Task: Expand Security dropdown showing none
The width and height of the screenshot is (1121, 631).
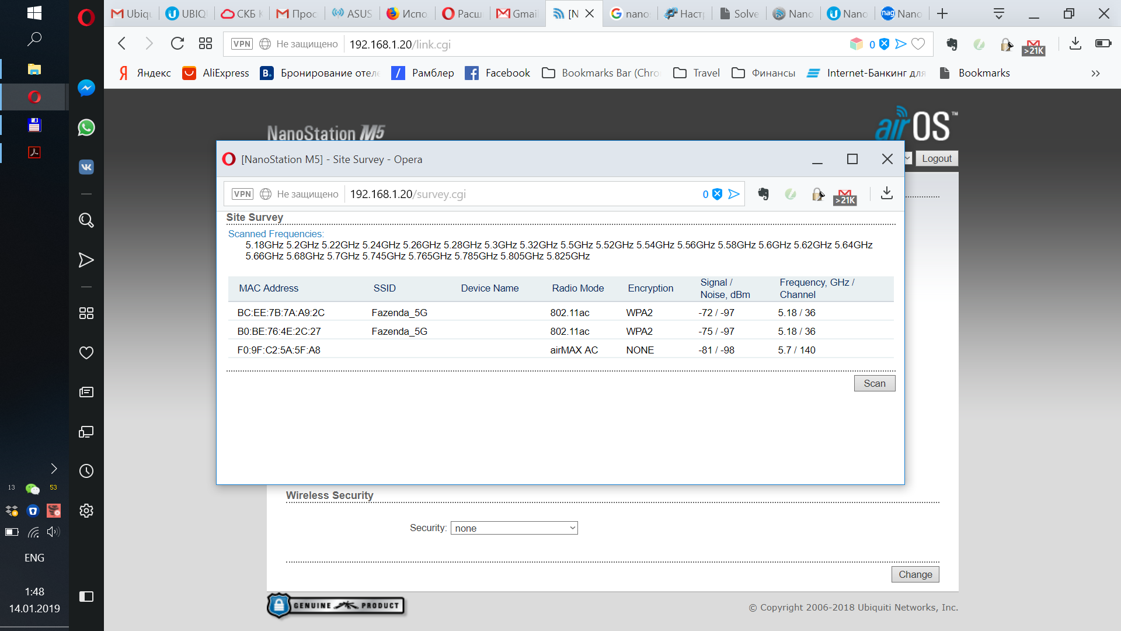Action: click(514, 528)
